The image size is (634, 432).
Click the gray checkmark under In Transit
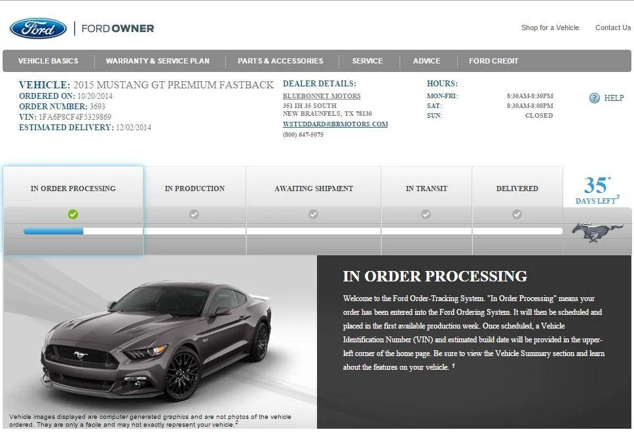pyautogui.click(x=426, y=214)
